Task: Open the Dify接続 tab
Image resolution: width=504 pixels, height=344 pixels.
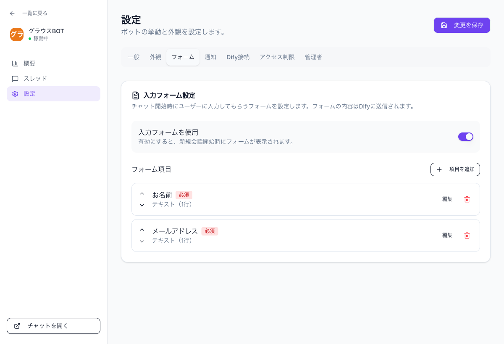Action: (x=238, y=57)
